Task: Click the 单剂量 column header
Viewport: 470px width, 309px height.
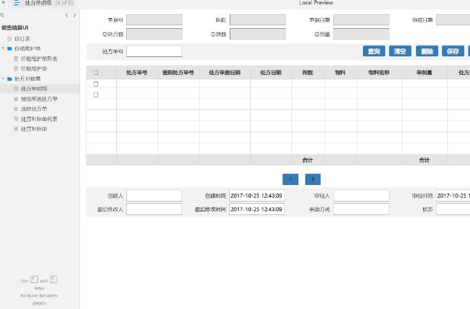Action: 424,72
